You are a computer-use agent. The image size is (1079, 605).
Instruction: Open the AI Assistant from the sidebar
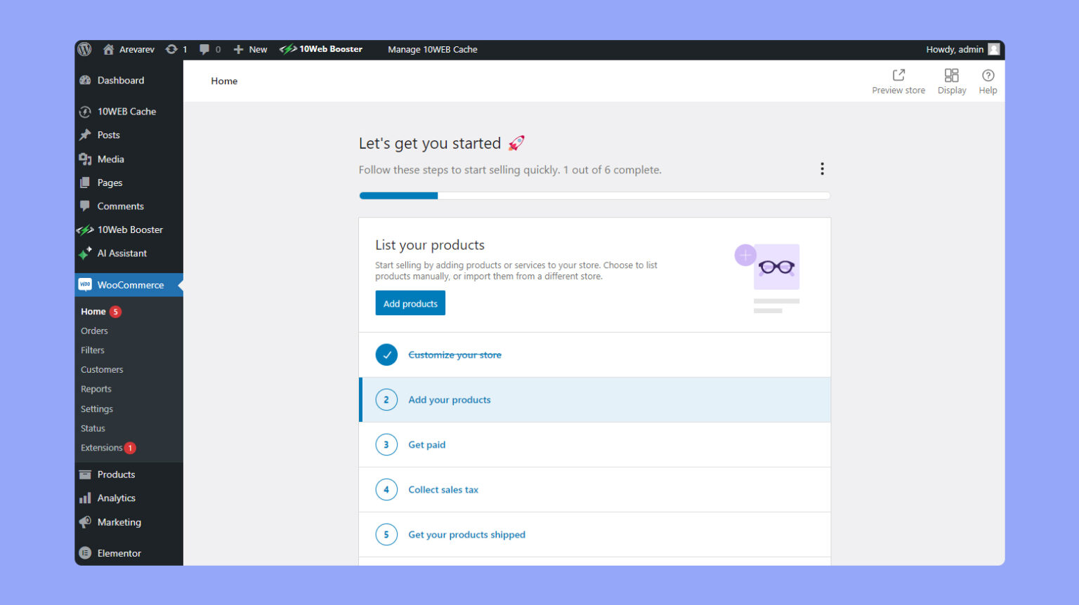(122, 253)
